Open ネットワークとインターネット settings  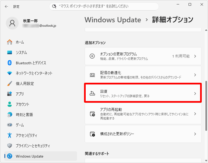[41, 73]
